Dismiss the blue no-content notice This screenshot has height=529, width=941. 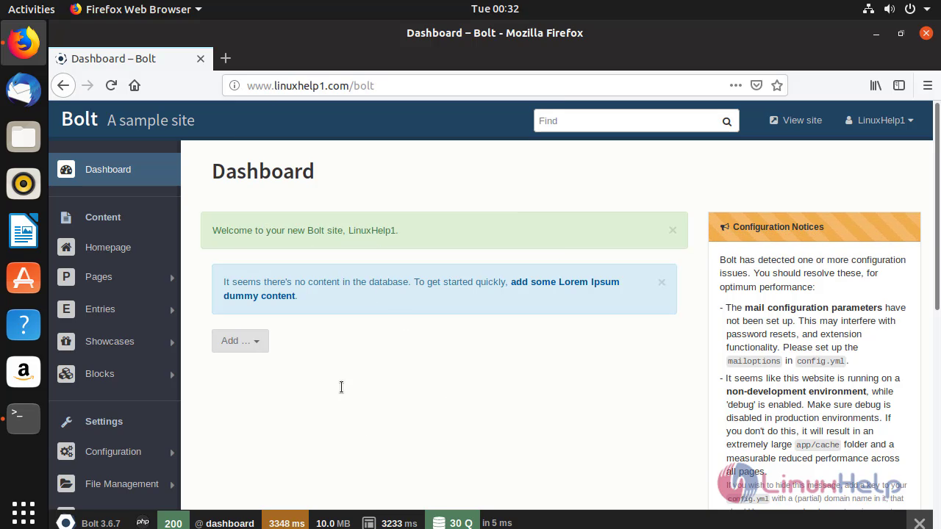(x=662, y=282)
